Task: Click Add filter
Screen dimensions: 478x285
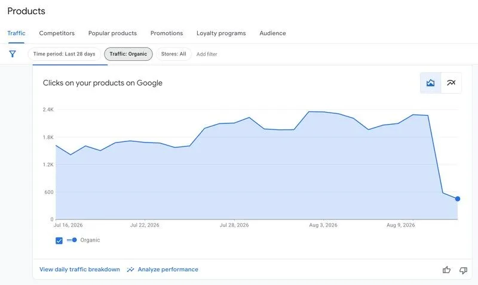Action: pyautogui.click(x=207, y=54)
